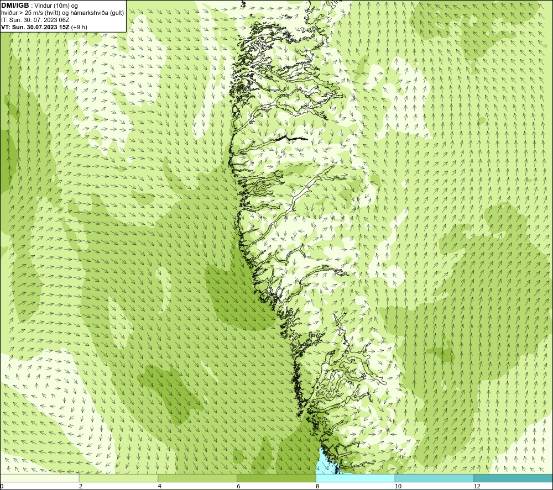Click the DMI/IGB title text

tap(15, 6)
